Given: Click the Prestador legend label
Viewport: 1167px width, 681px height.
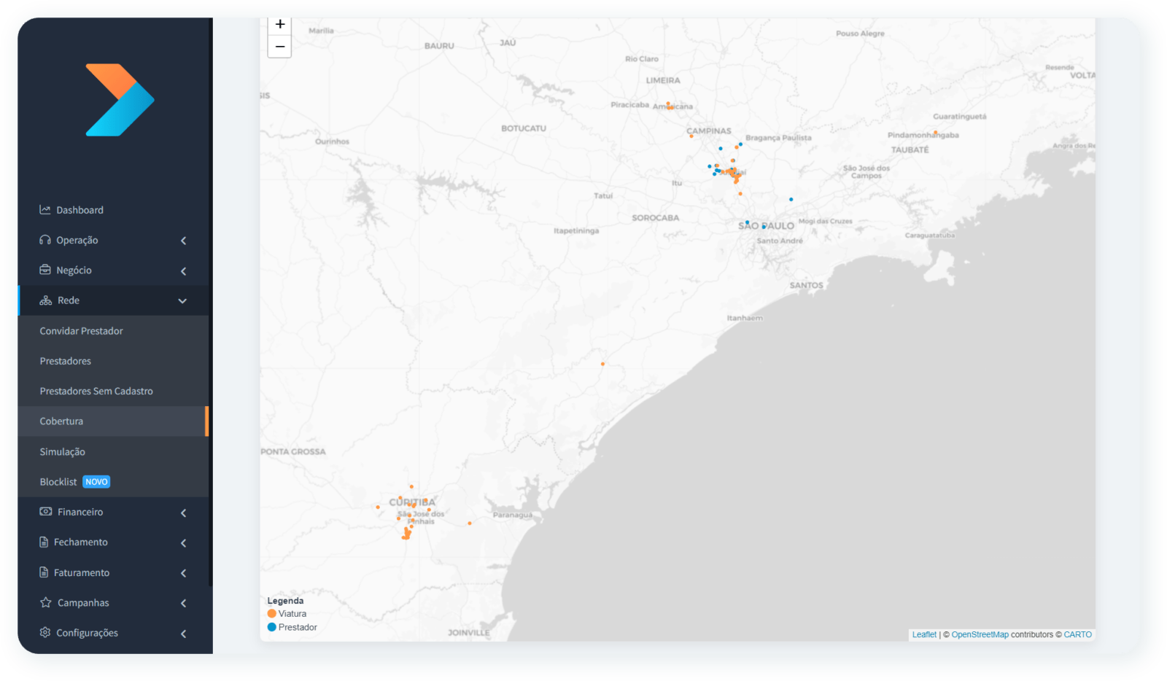Looking at the screenshot, I should [x=298, y=627].
